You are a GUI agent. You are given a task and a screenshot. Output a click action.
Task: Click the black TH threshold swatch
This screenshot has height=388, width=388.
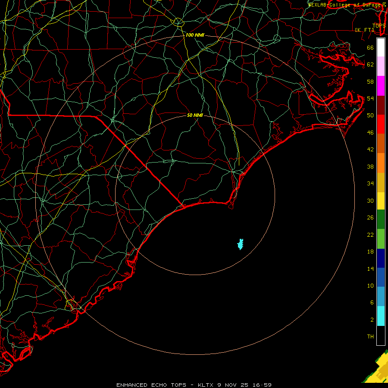pos(381,335)
